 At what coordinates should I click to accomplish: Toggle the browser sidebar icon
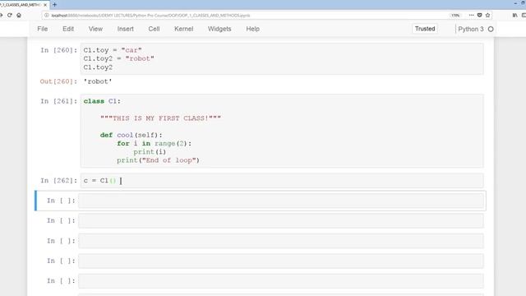pyautogui.click(x=524, y=15)
